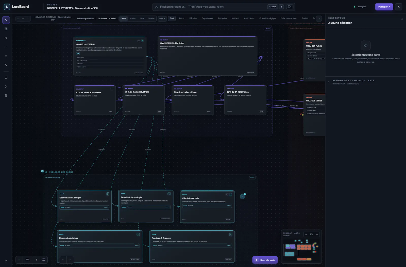Zoom in minimap with plus
This screenshot has height=267, width=406.
coord(317,234)
